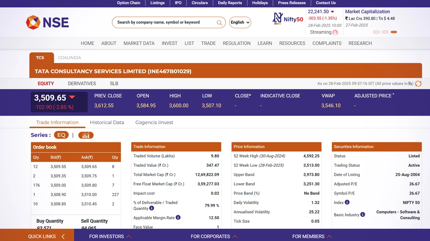Open the English language dropdown
The width and height of the screenshot is (430, 241).
tap(240, 22)
